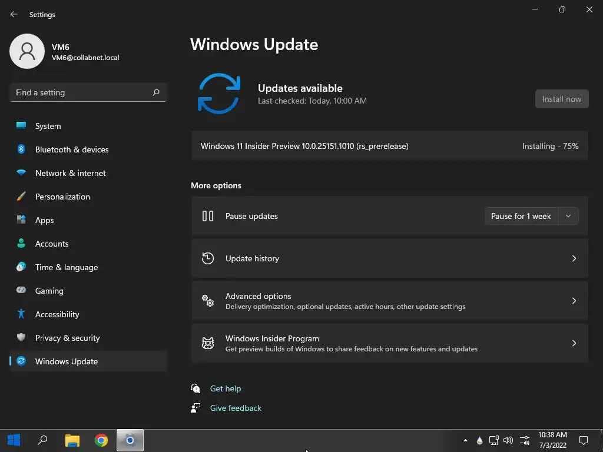
Task: Click the Windows Update sync icon in sidebar
Action: (21, 361)
